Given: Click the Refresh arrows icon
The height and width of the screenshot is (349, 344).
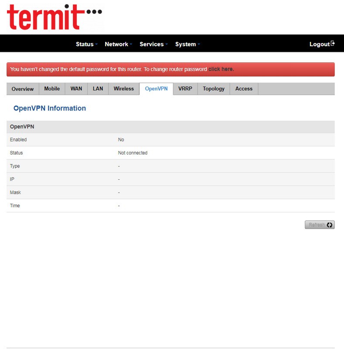Looking at the screenshot, I should [x=330, y=225].
